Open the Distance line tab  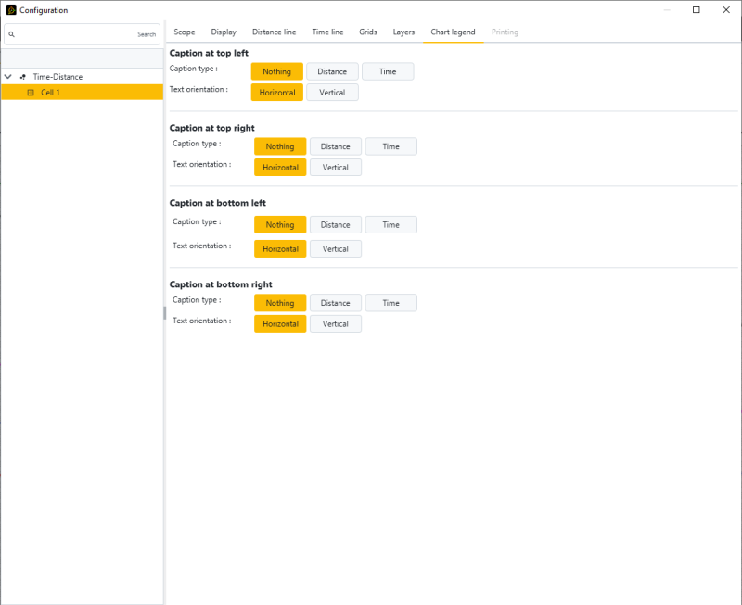pos(274,32)
